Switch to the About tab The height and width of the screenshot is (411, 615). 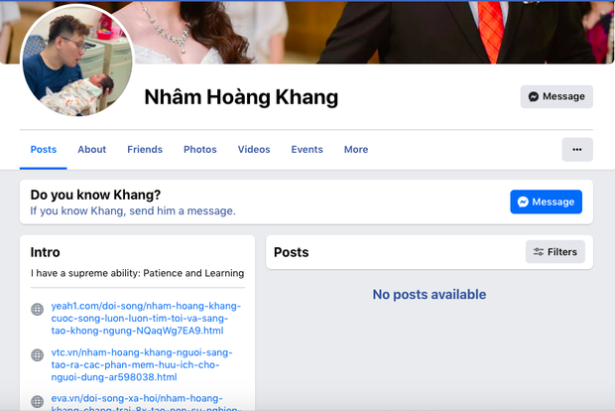(x=91, y=150)
